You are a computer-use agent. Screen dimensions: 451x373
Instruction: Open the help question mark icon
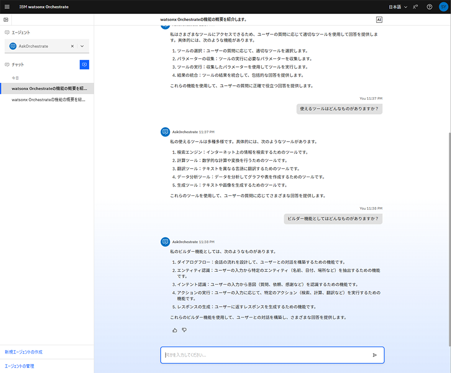pos(430,7)
